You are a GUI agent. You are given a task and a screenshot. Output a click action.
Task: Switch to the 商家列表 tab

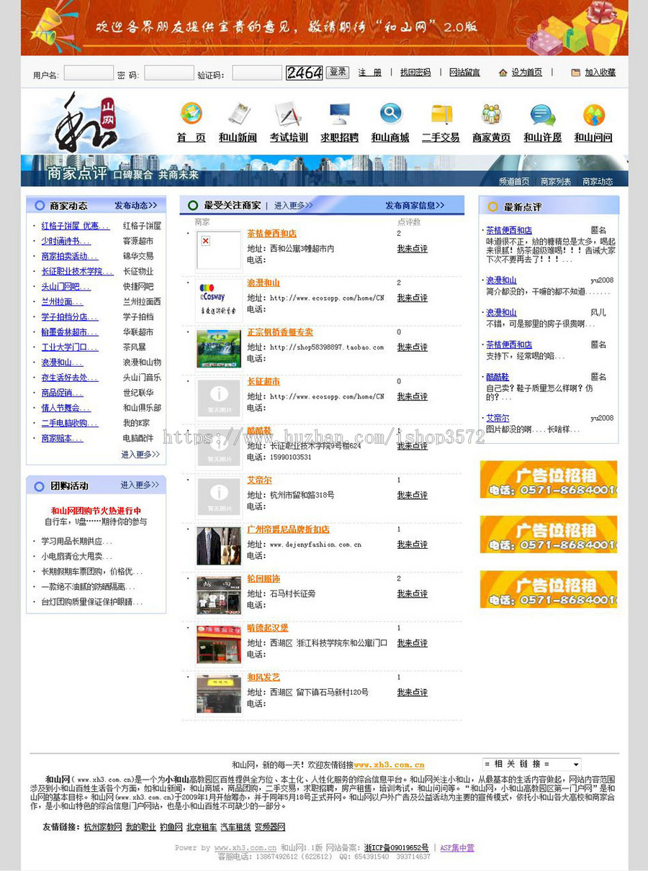(x=556, y=181)
